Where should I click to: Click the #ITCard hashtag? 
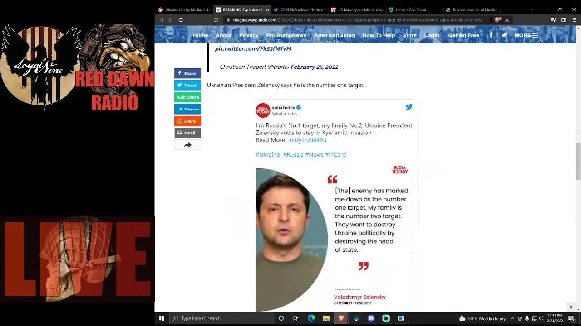pos(335,154)
